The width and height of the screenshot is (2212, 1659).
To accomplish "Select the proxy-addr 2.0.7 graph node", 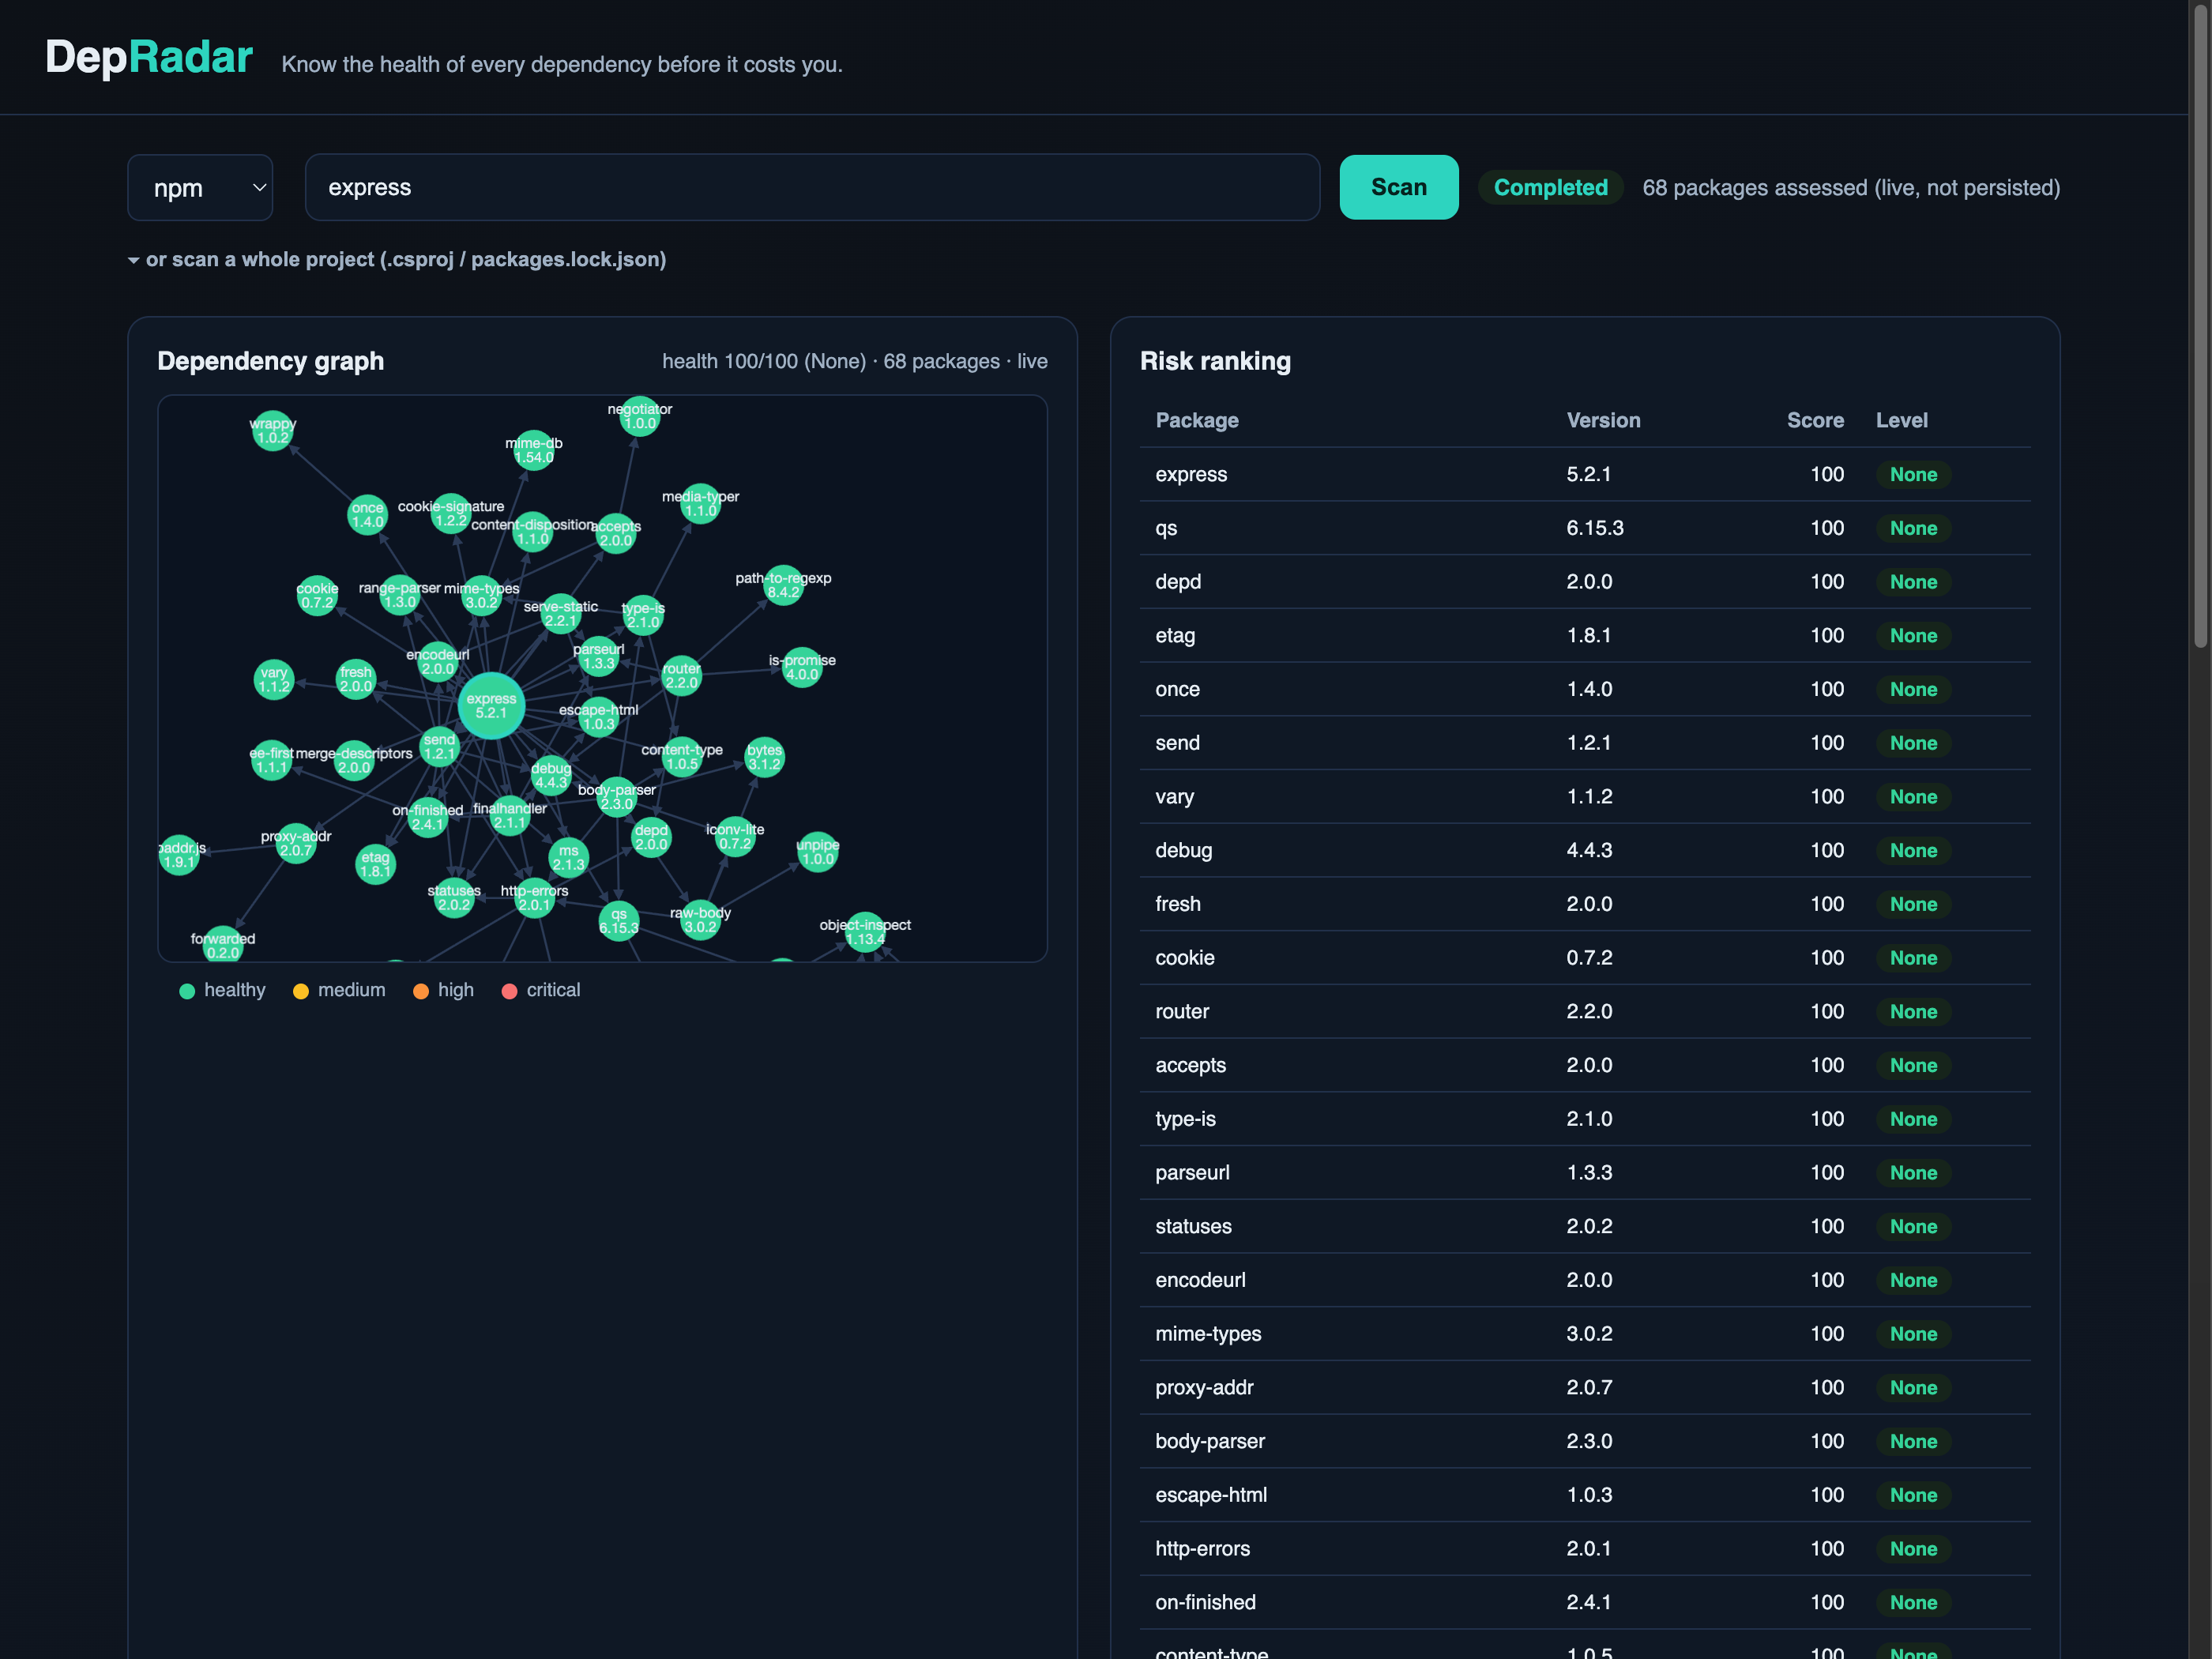I will point(296,844).
